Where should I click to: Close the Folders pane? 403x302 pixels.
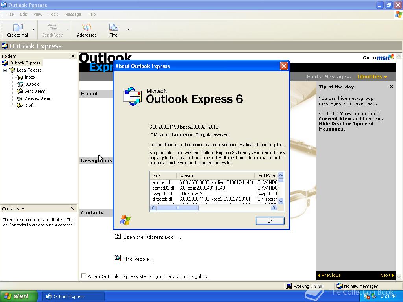(x=73, y=56)
